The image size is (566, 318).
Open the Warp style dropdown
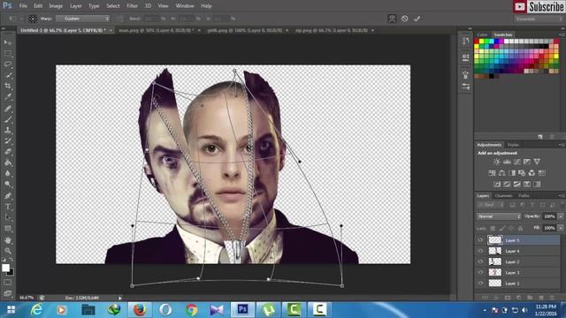click(82, 19)
